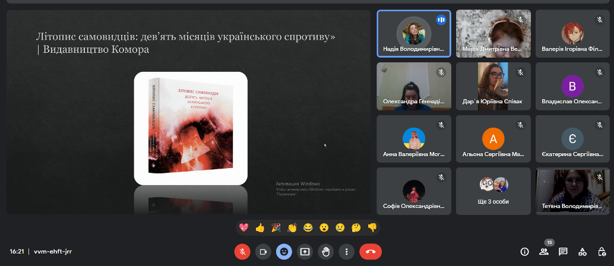This screenshot has width=614, height=266.
Task: Open the emoji reactions button
Action: click(284, 252)
